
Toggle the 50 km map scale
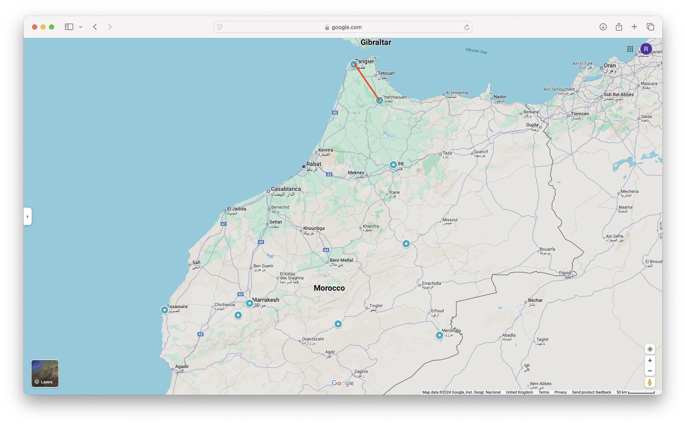click(x=635, y=392)
